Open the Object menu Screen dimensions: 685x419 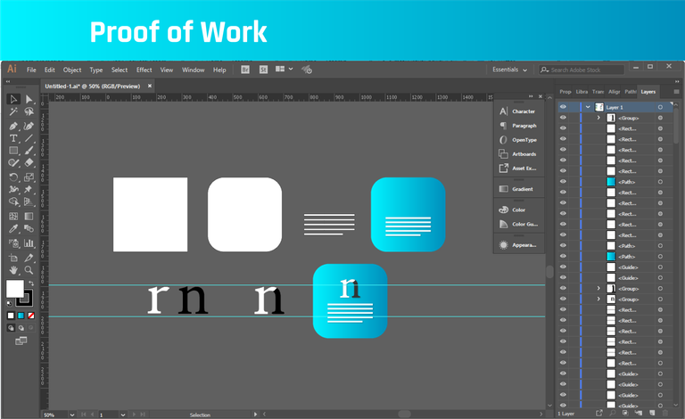point(72,70)
